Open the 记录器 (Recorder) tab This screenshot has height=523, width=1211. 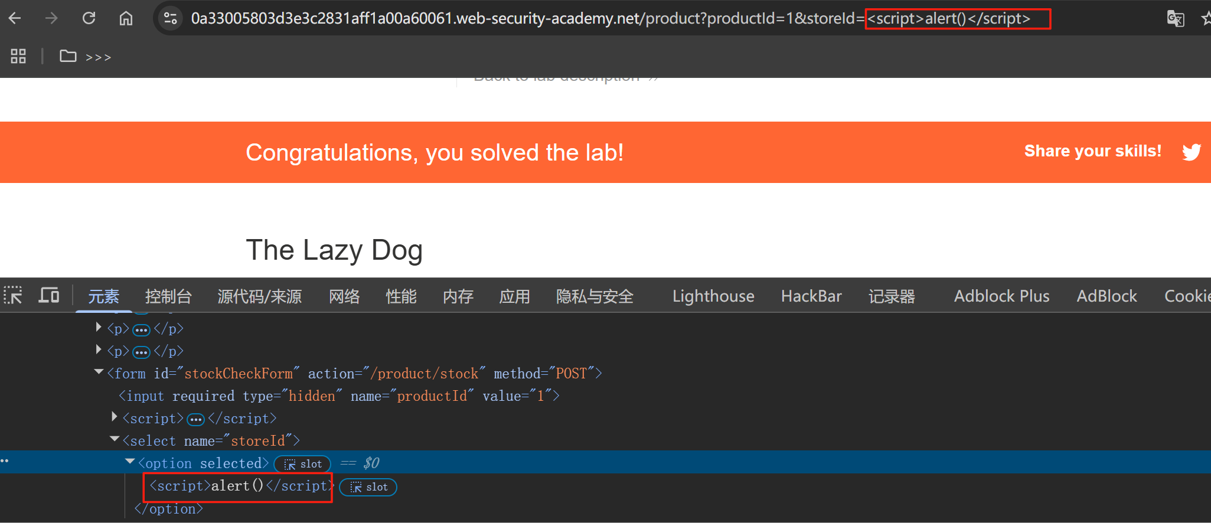click(x=892, y=296)
